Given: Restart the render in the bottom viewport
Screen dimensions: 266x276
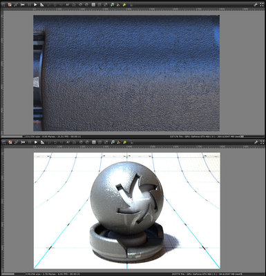Looking at the screenshot, I should [23, 142].
